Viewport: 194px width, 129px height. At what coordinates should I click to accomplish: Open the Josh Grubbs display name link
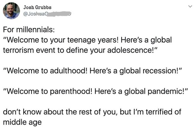[37, 7]
